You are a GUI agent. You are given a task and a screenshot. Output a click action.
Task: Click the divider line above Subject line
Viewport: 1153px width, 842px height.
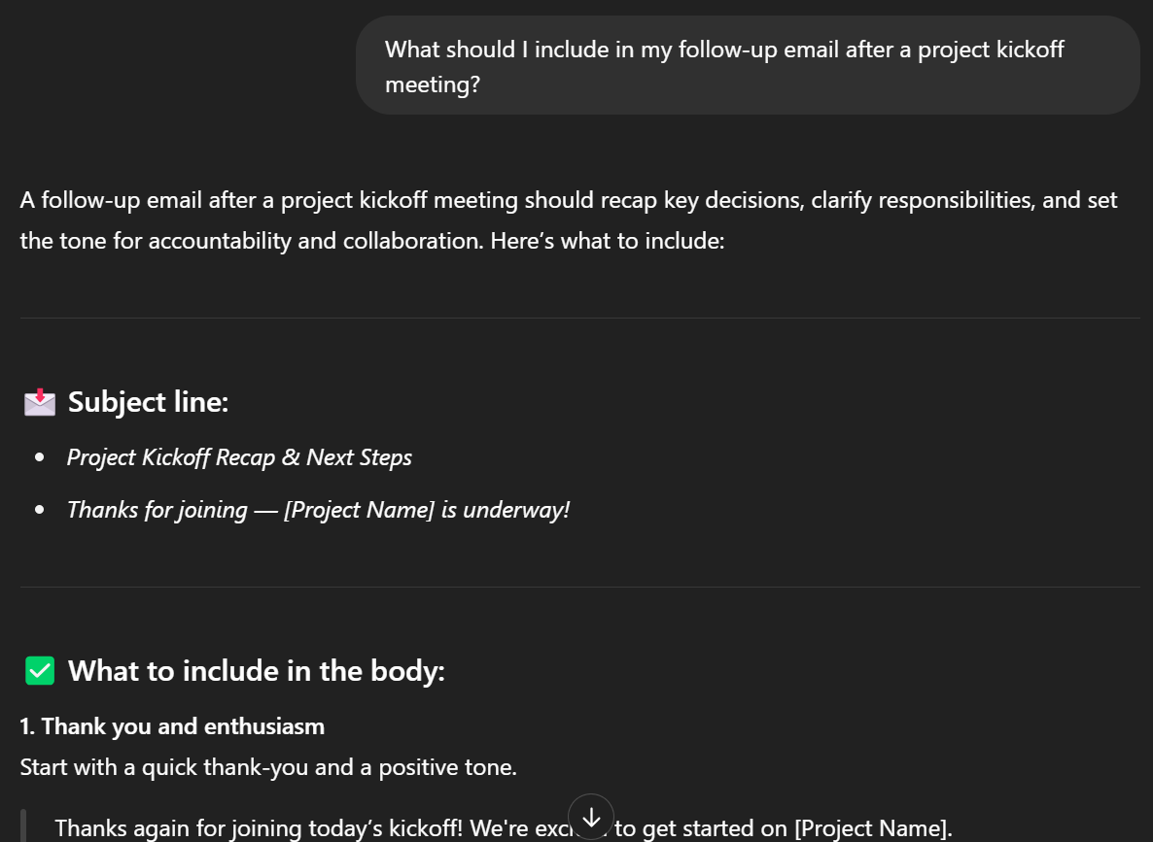(579, 318)
